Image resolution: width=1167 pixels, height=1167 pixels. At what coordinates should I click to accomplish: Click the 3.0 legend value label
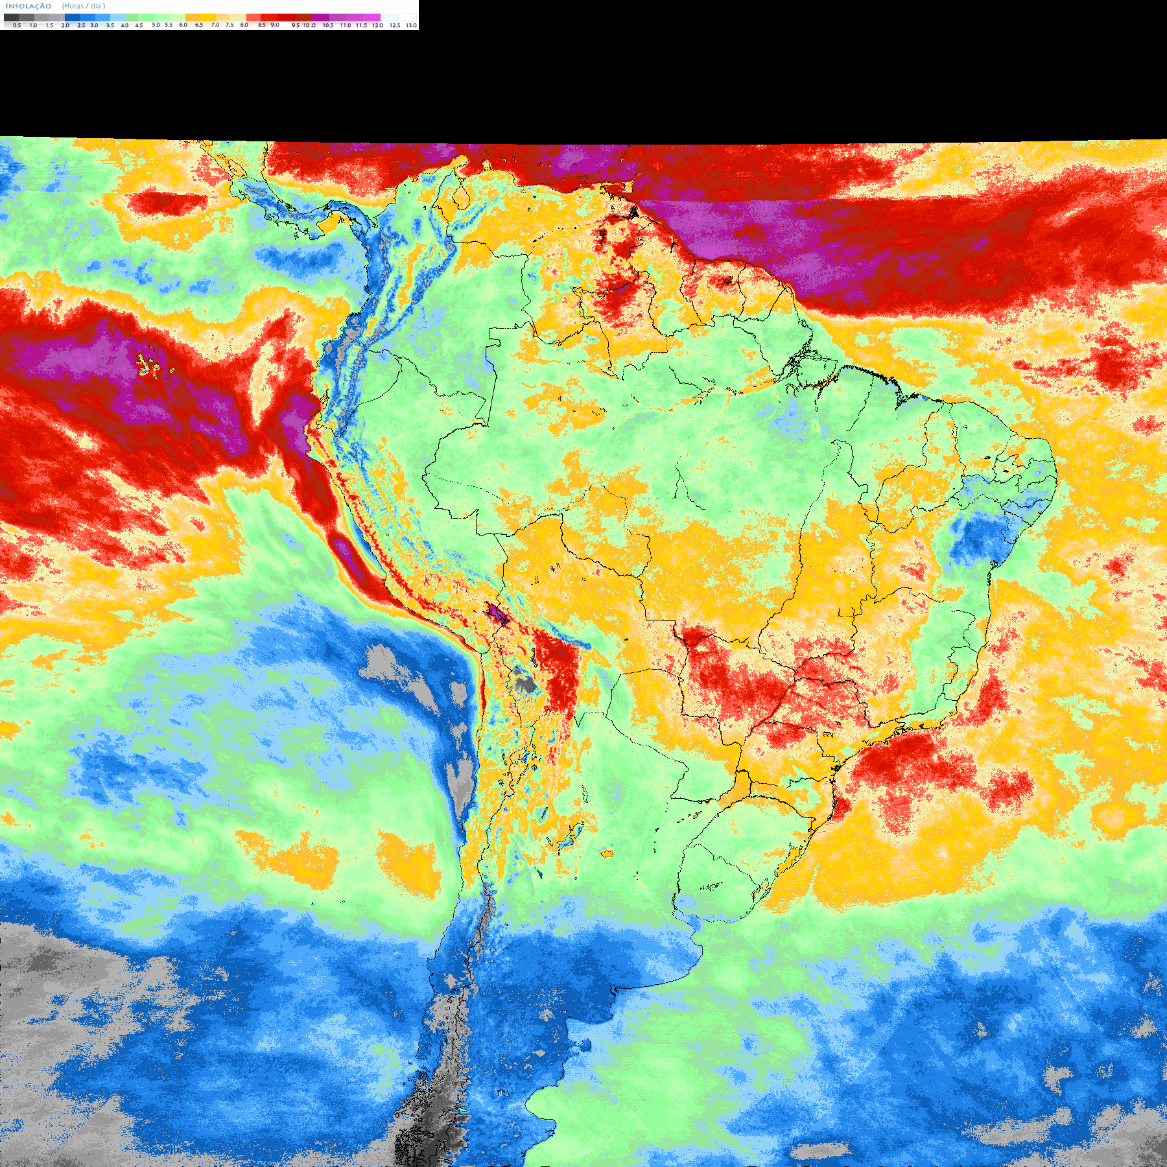tap(94, 25)
